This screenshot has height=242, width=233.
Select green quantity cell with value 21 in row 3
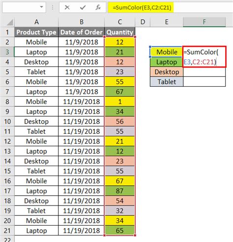[120, 52]
